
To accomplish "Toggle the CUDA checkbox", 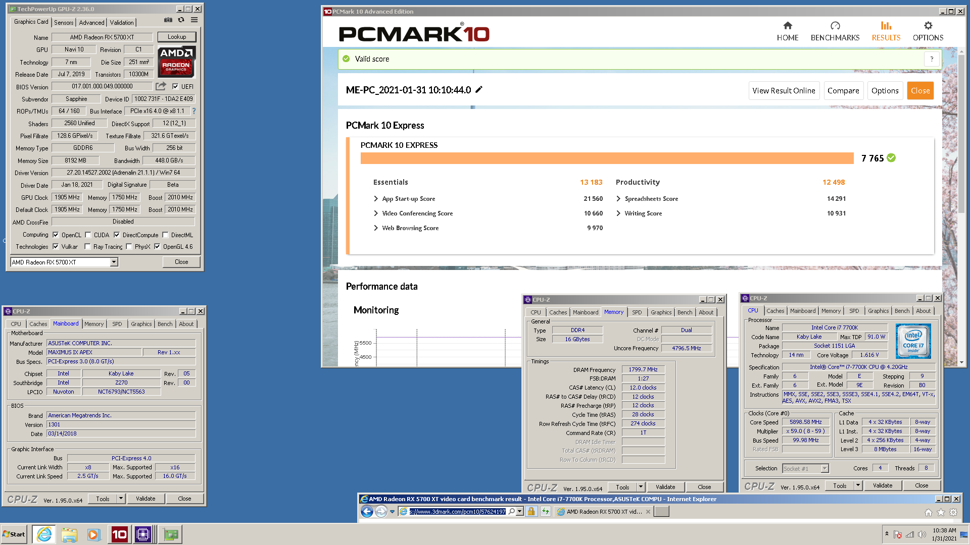I will 88,235.
